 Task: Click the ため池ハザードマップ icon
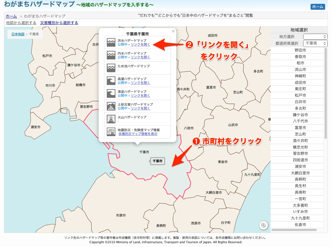(111, 68)
